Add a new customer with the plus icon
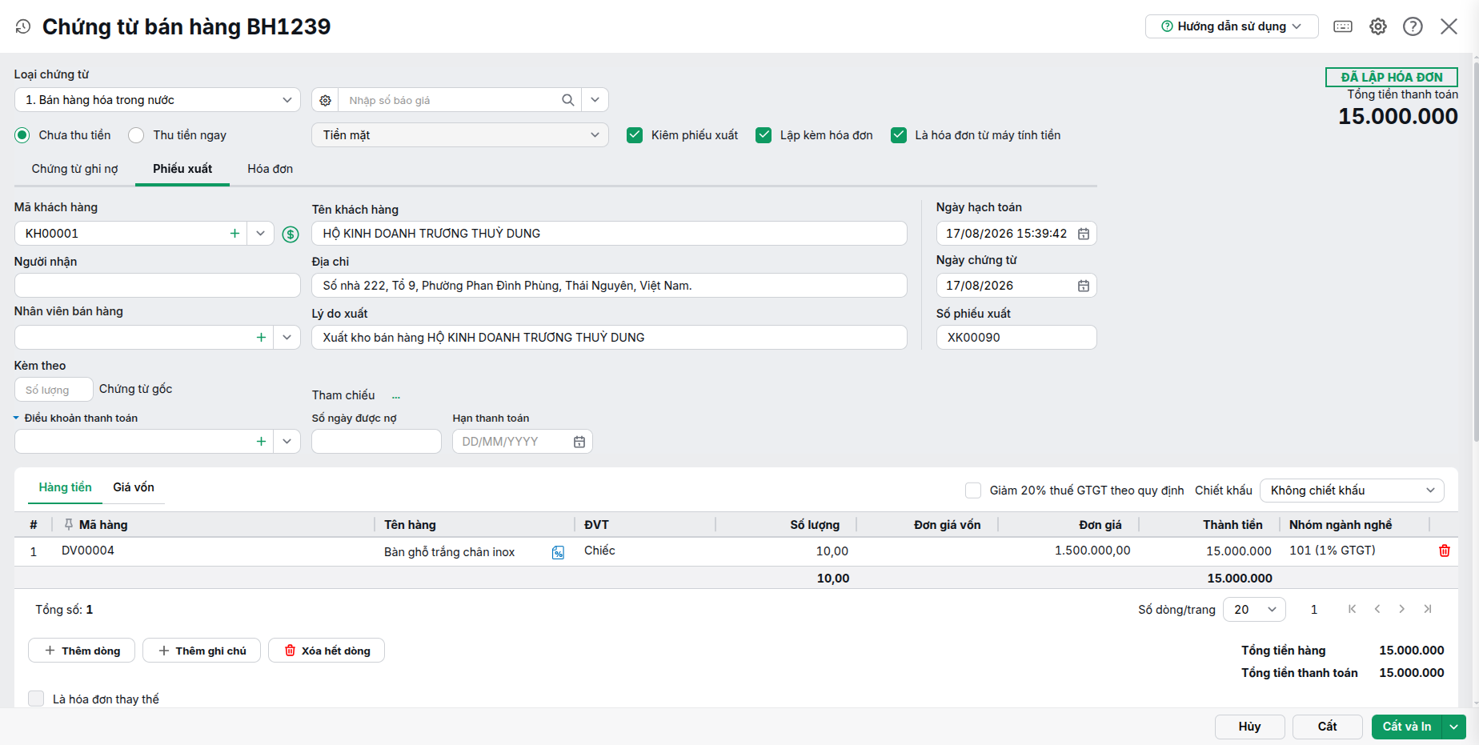1479x745 pixels. [234, 234]
